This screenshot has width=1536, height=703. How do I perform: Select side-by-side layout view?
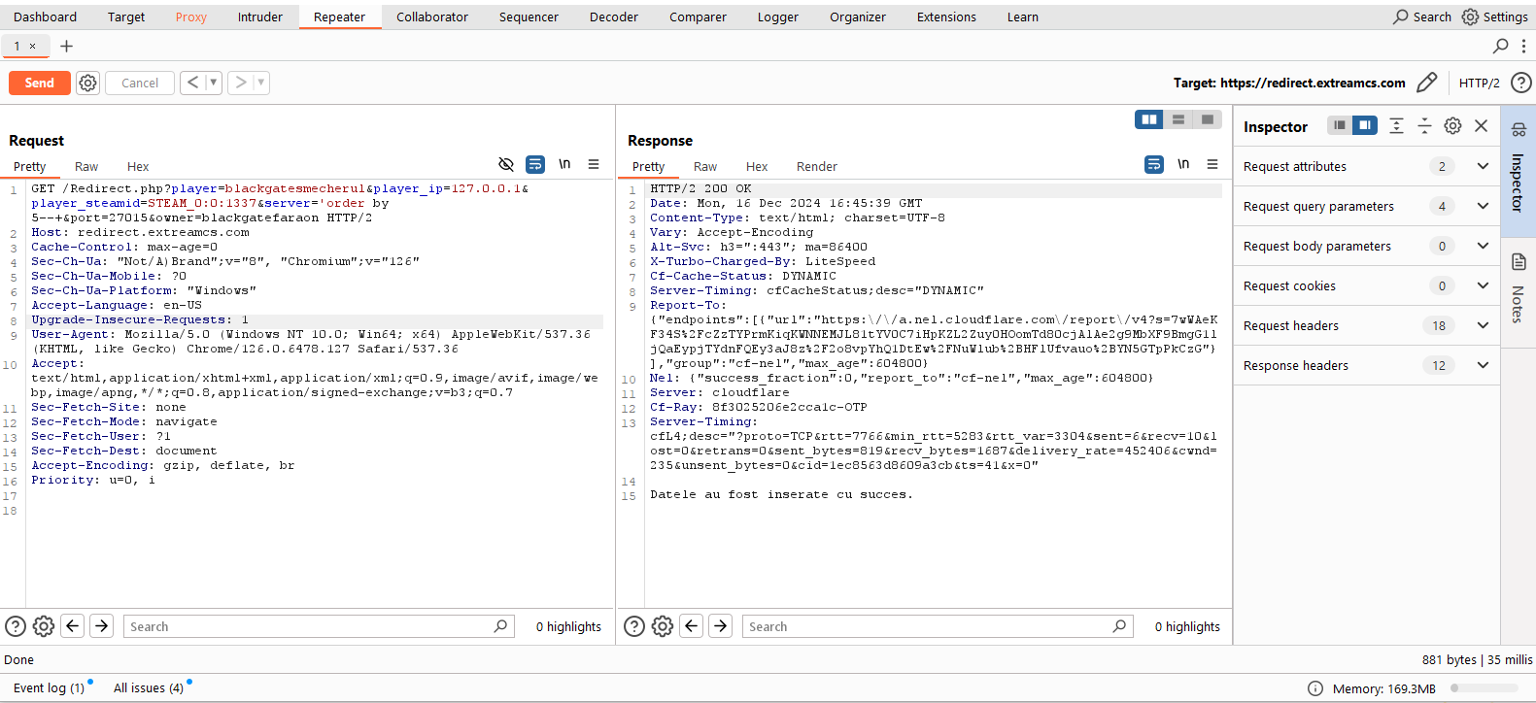[1149, 119]
